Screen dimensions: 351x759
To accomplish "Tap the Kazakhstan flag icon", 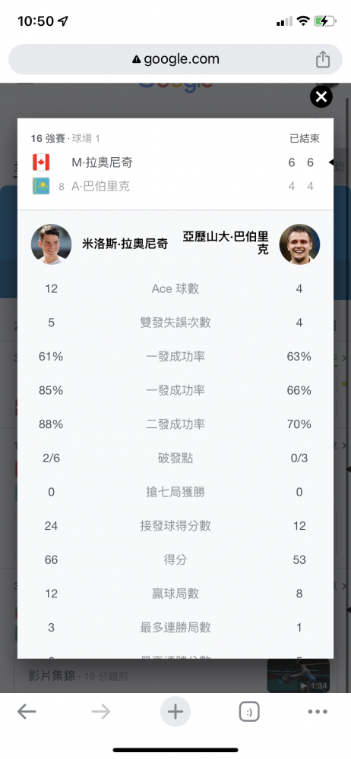I will [x=41, y=186].
